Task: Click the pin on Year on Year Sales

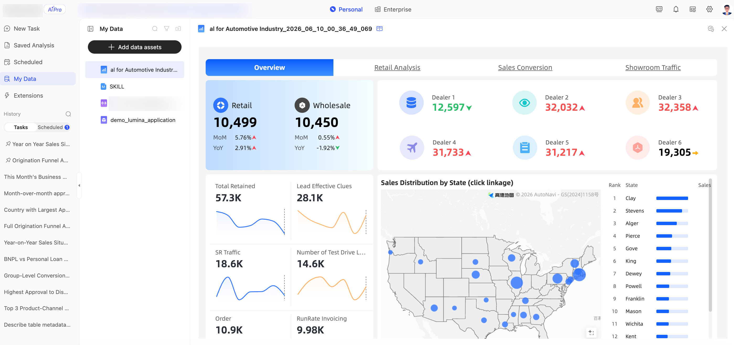Action: click(8, 144)
